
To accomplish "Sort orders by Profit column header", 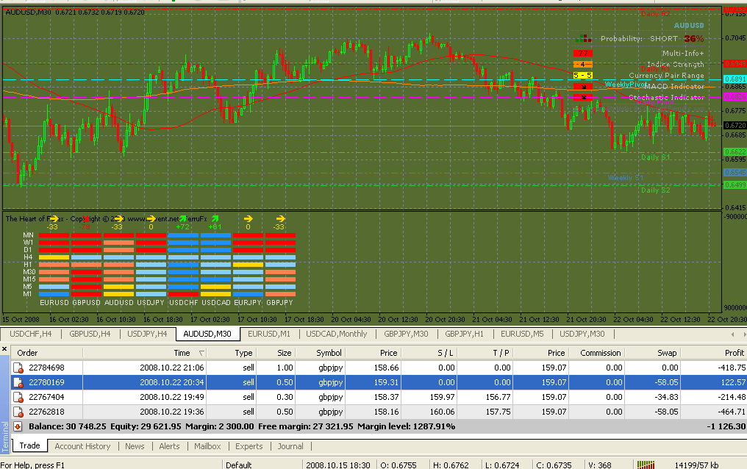I will (x=714, y=353).
